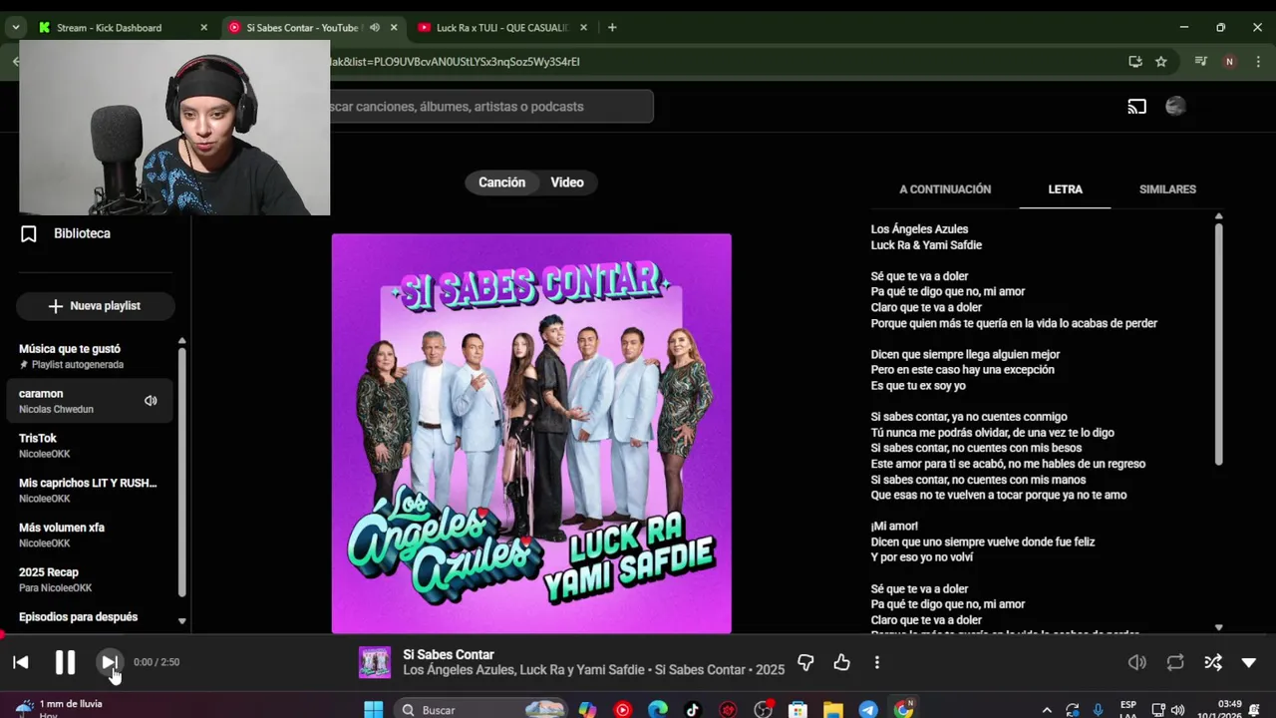
Task: Select the LETRA tab
Action: pyautogui.click(x=1065, y=189)
